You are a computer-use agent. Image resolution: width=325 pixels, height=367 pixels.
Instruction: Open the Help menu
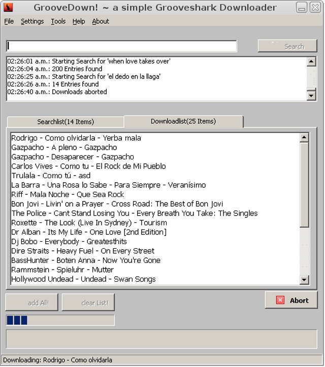79,21
